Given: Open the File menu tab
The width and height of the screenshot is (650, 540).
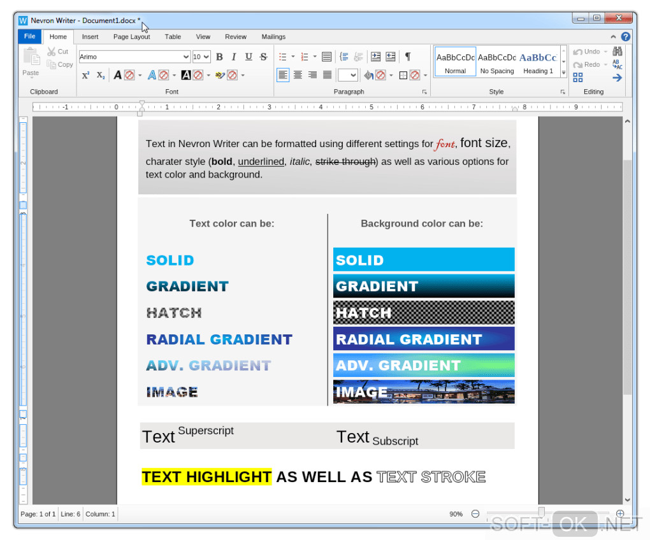Looking at the screenshot, I should point(30,36).
